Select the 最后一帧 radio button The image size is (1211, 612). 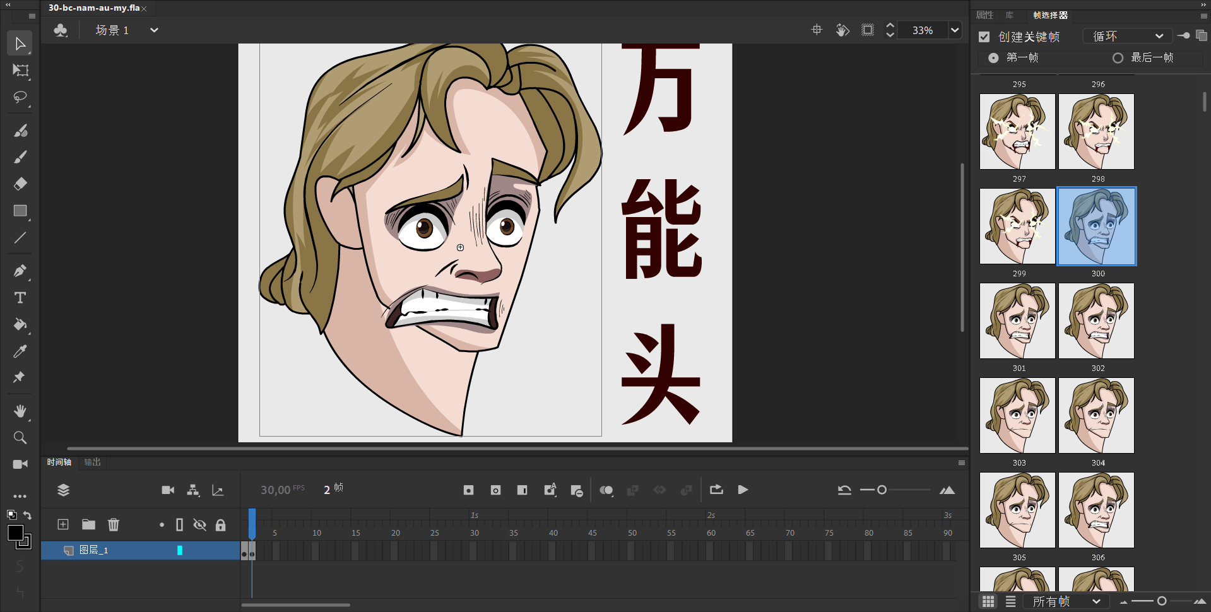tap(1118, 58)
